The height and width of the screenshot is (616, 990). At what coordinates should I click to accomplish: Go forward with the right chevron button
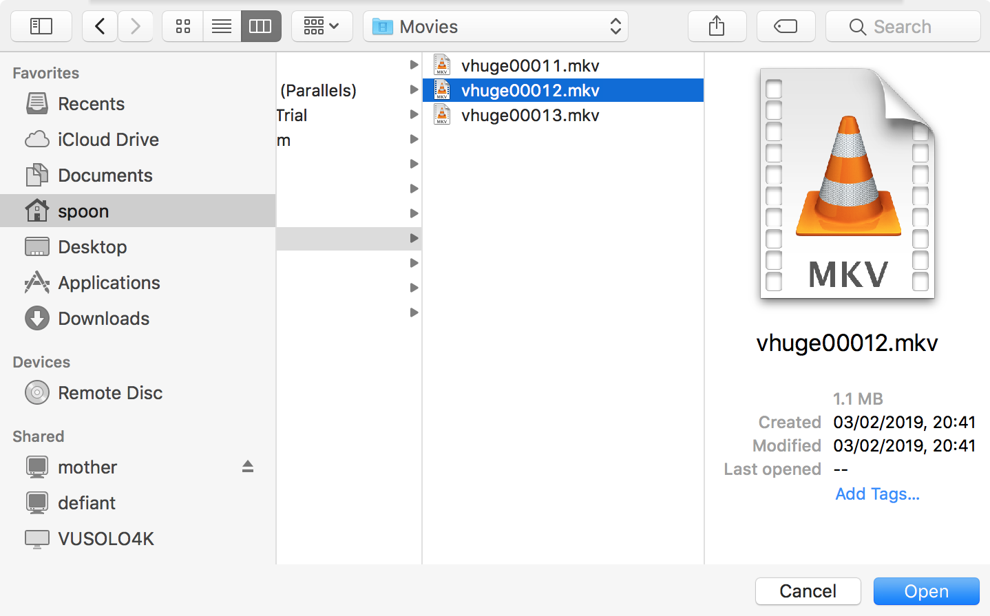tap(136, 27)
